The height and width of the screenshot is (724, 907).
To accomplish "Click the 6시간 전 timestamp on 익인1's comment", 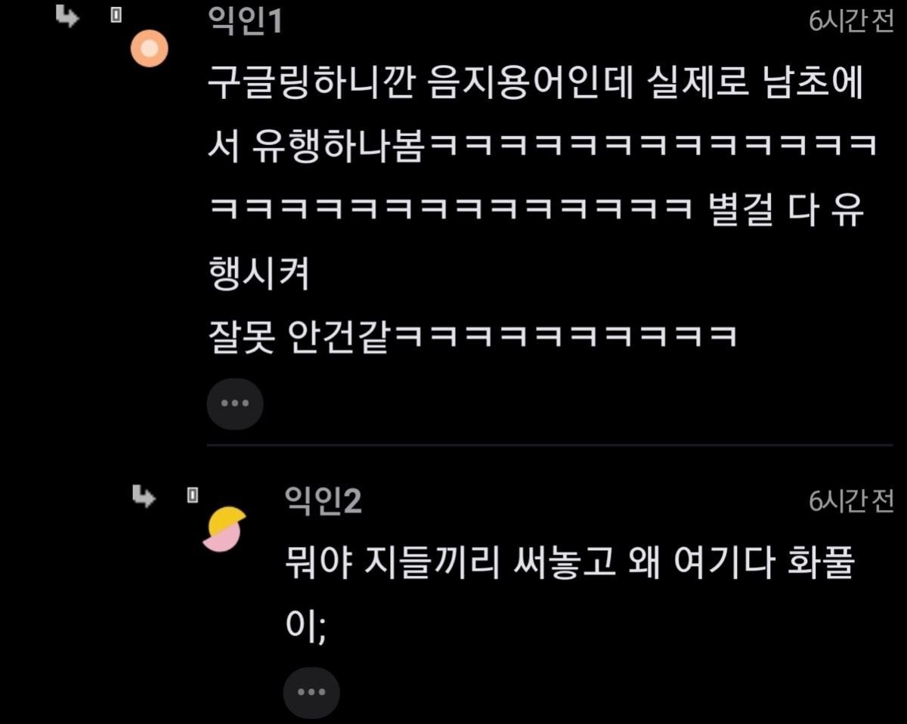I will pyautogui.click(x=851, y=22).
